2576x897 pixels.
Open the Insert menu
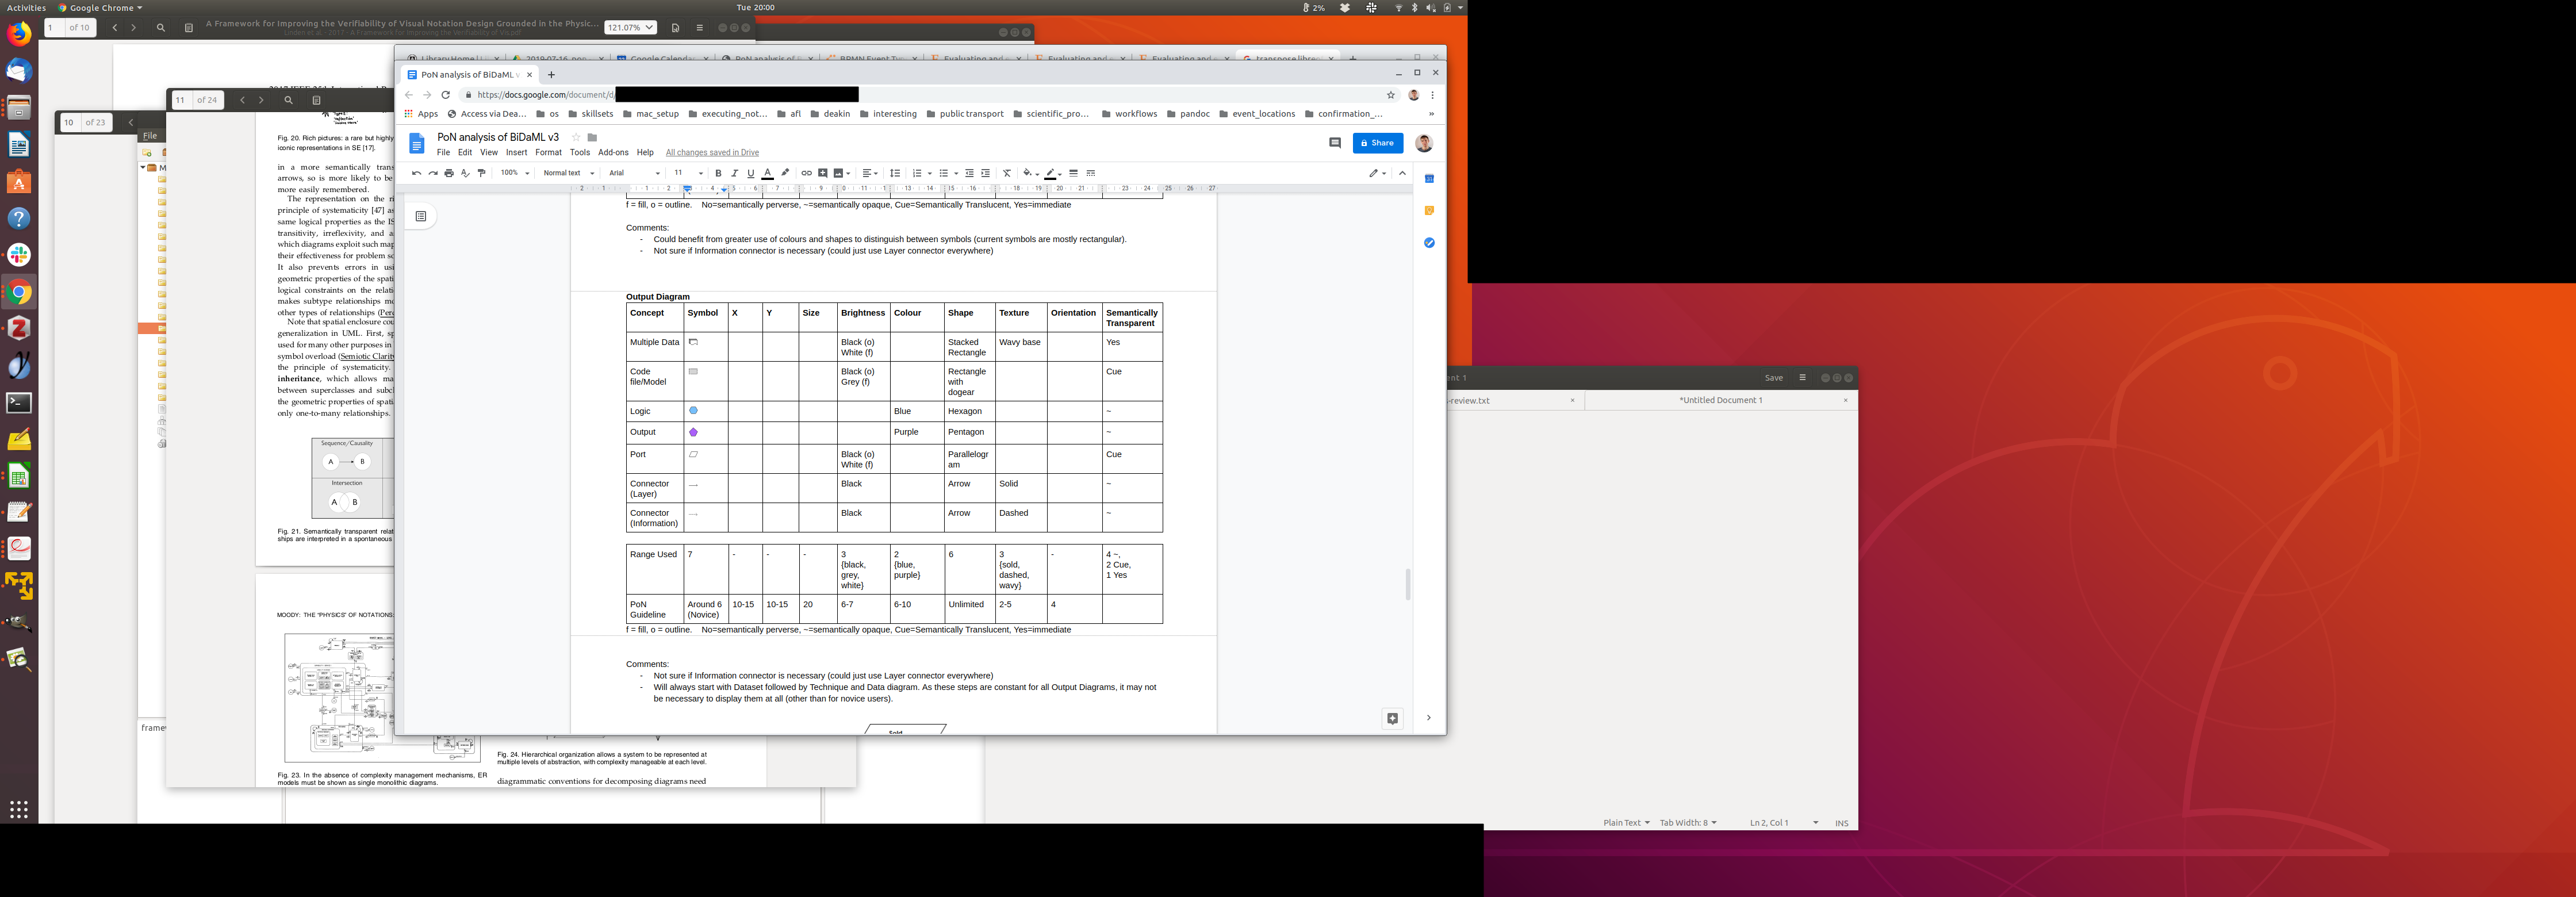[516, 152]
